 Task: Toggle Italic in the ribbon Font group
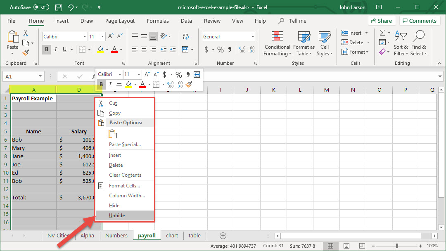[56, 50]
